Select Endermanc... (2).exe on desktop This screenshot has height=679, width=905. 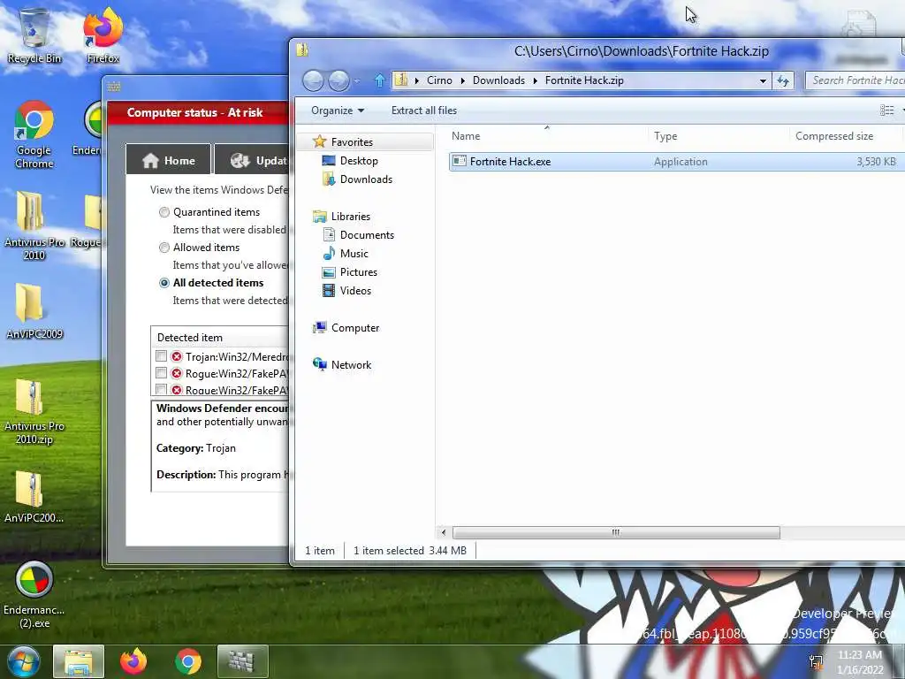34,595
